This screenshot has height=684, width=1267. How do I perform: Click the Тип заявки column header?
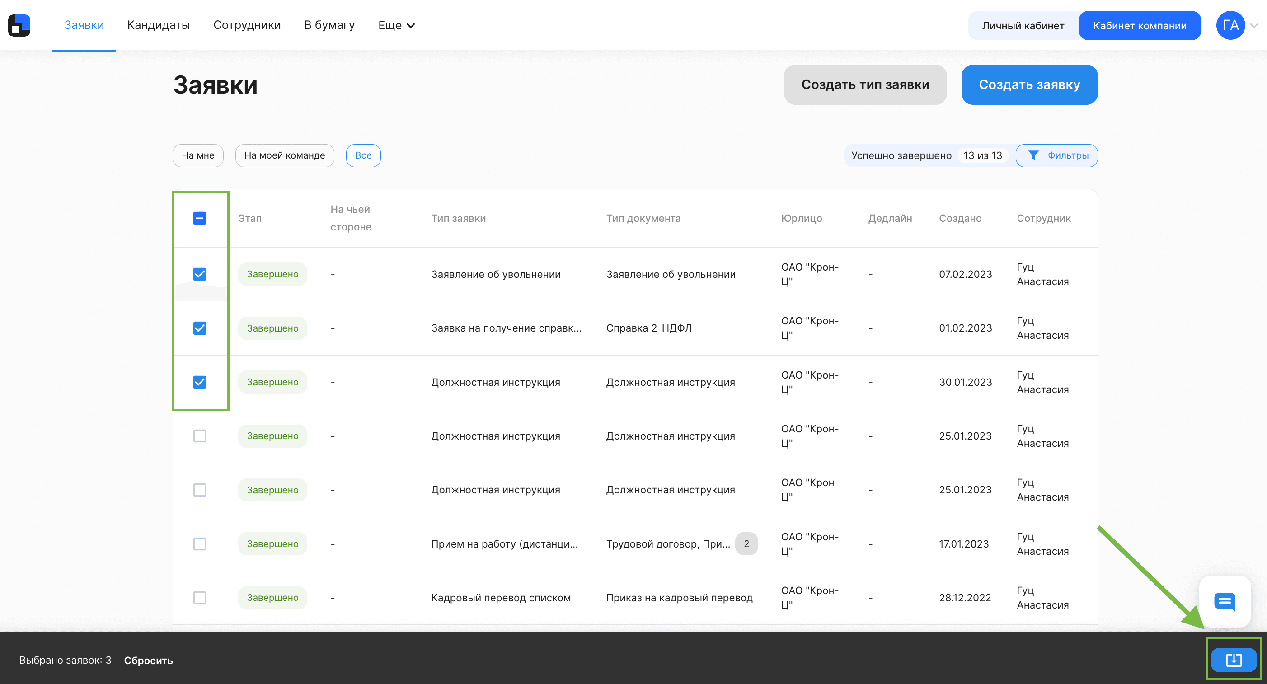(458, 218)
